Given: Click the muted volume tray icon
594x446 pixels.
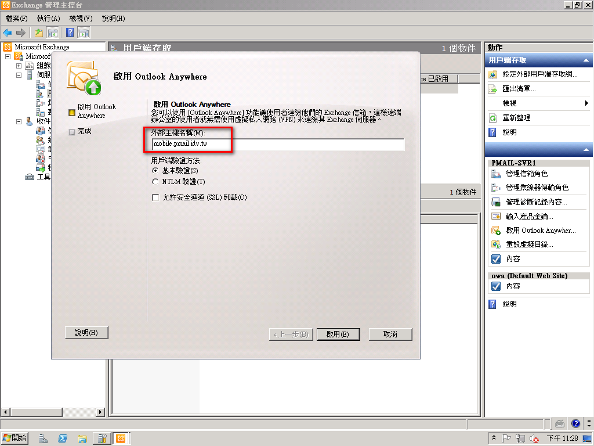Looking at the screenshot, I should coord(534,439).
